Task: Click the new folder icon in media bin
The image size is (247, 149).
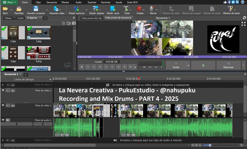Action: [x=69, y=23]
